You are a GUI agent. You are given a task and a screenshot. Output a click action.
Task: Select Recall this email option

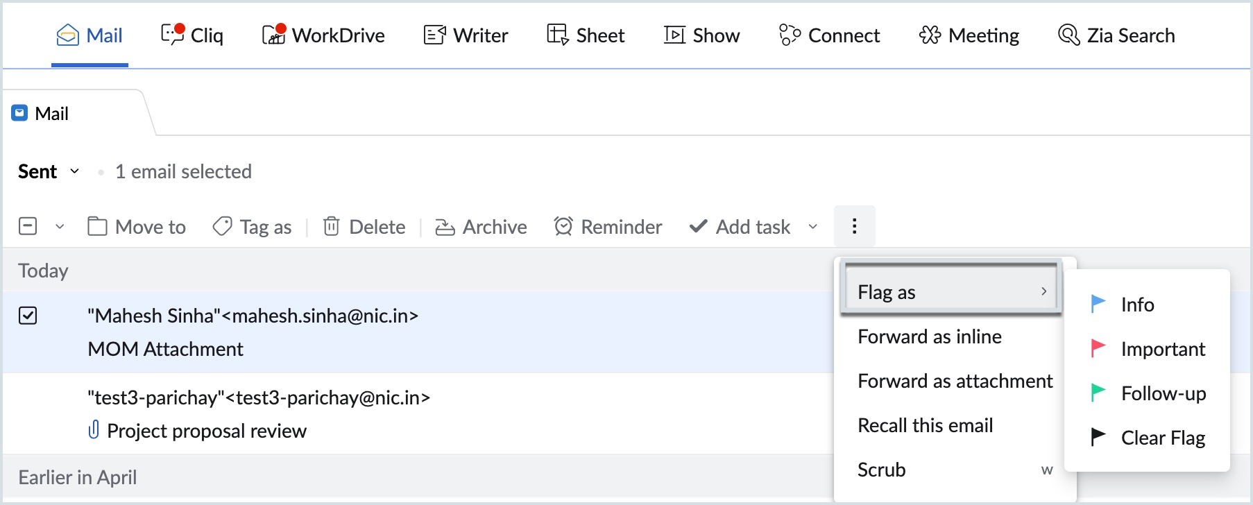[x=925, y=425]
